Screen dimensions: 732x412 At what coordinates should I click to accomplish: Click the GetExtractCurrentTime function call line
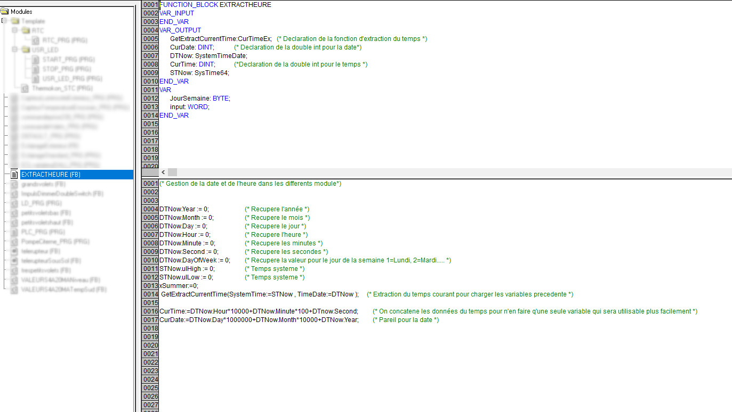click(x=260, y=294)
